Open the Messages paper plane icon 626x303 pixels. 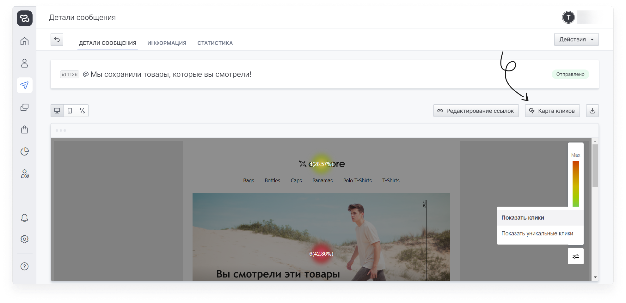click(x=25, y=85)
